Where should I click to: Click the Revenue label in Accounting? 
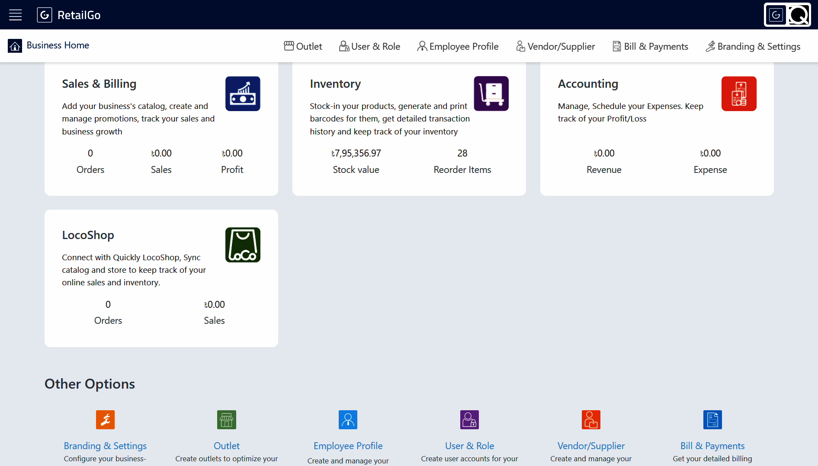tap(604, 170)
